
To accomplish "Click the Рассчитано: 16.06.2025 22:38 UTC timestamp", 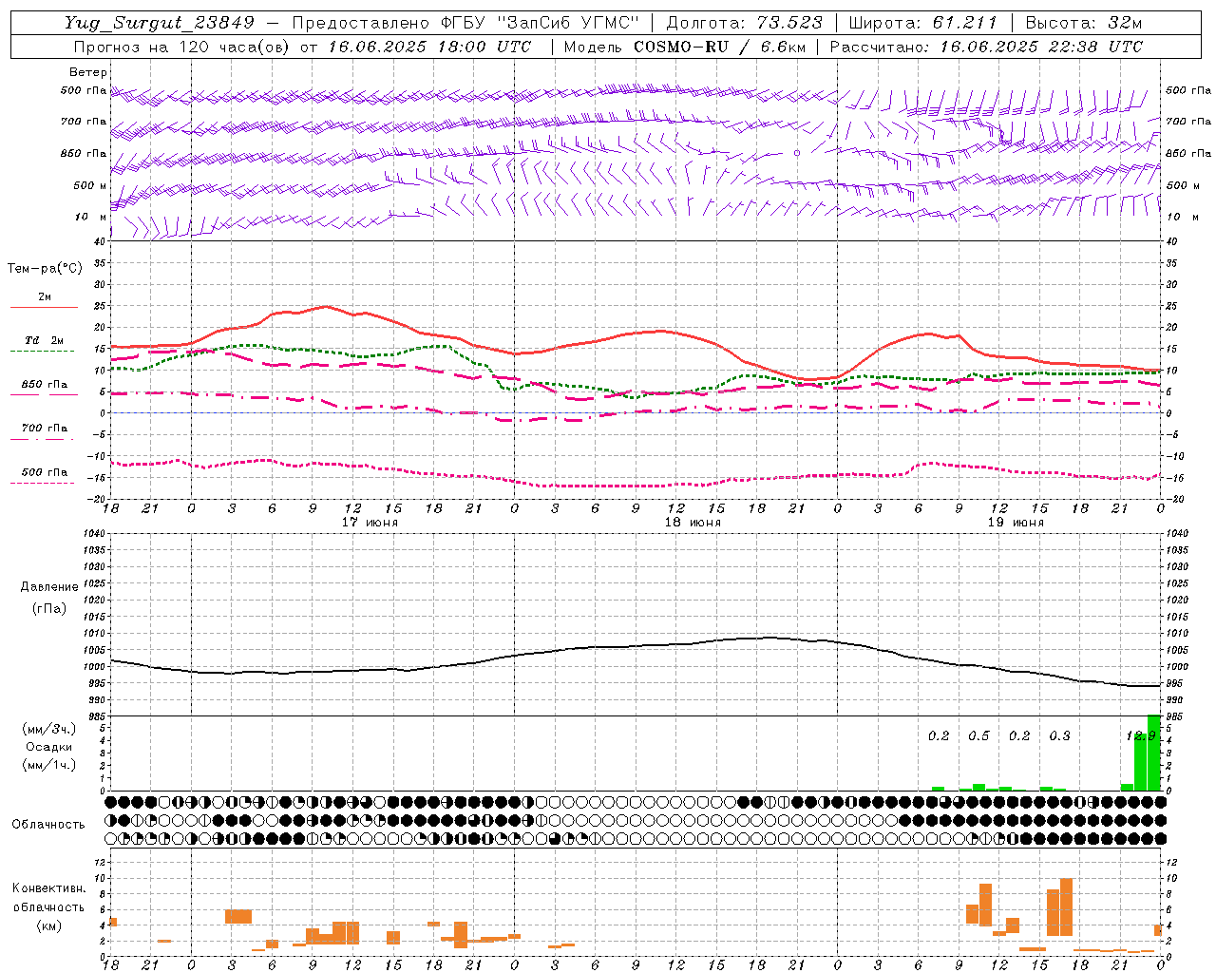I will point(986,47).
